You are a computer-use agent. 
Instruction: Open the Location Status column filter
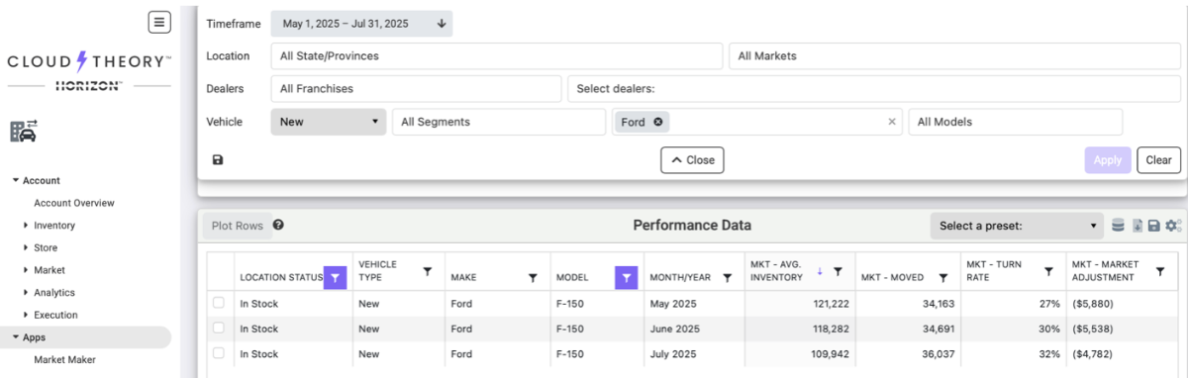[x=336, y=277]
